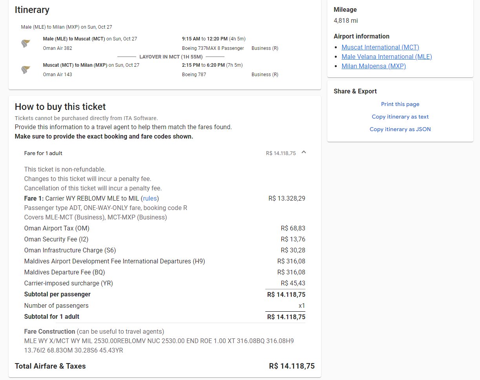The height and width of the screenshot is (380, 480).
Task: Click the Oman Infrastructure Charge (S6) row
Action: pyautogui.click(x=165, y=250)
